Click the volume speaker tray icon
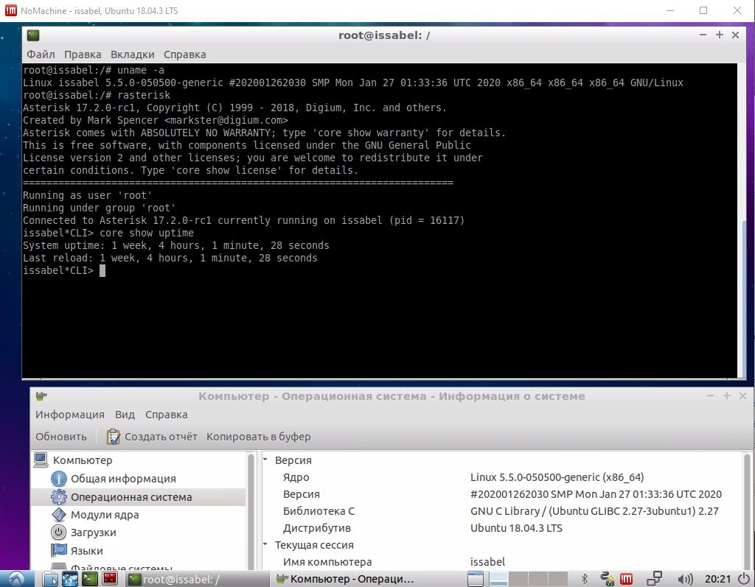 coord(685,580)
